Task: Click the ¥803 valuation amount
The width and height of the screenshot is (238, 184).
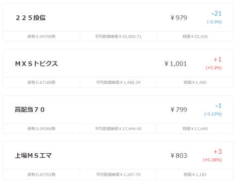Action: tap(179, 155)
